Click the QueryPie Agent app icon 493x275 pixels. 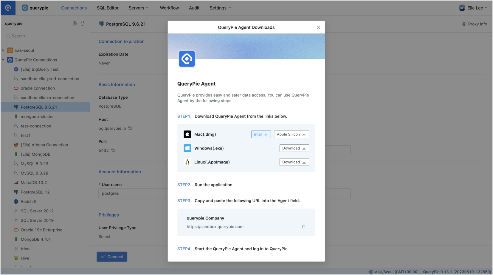coord(187,59)
